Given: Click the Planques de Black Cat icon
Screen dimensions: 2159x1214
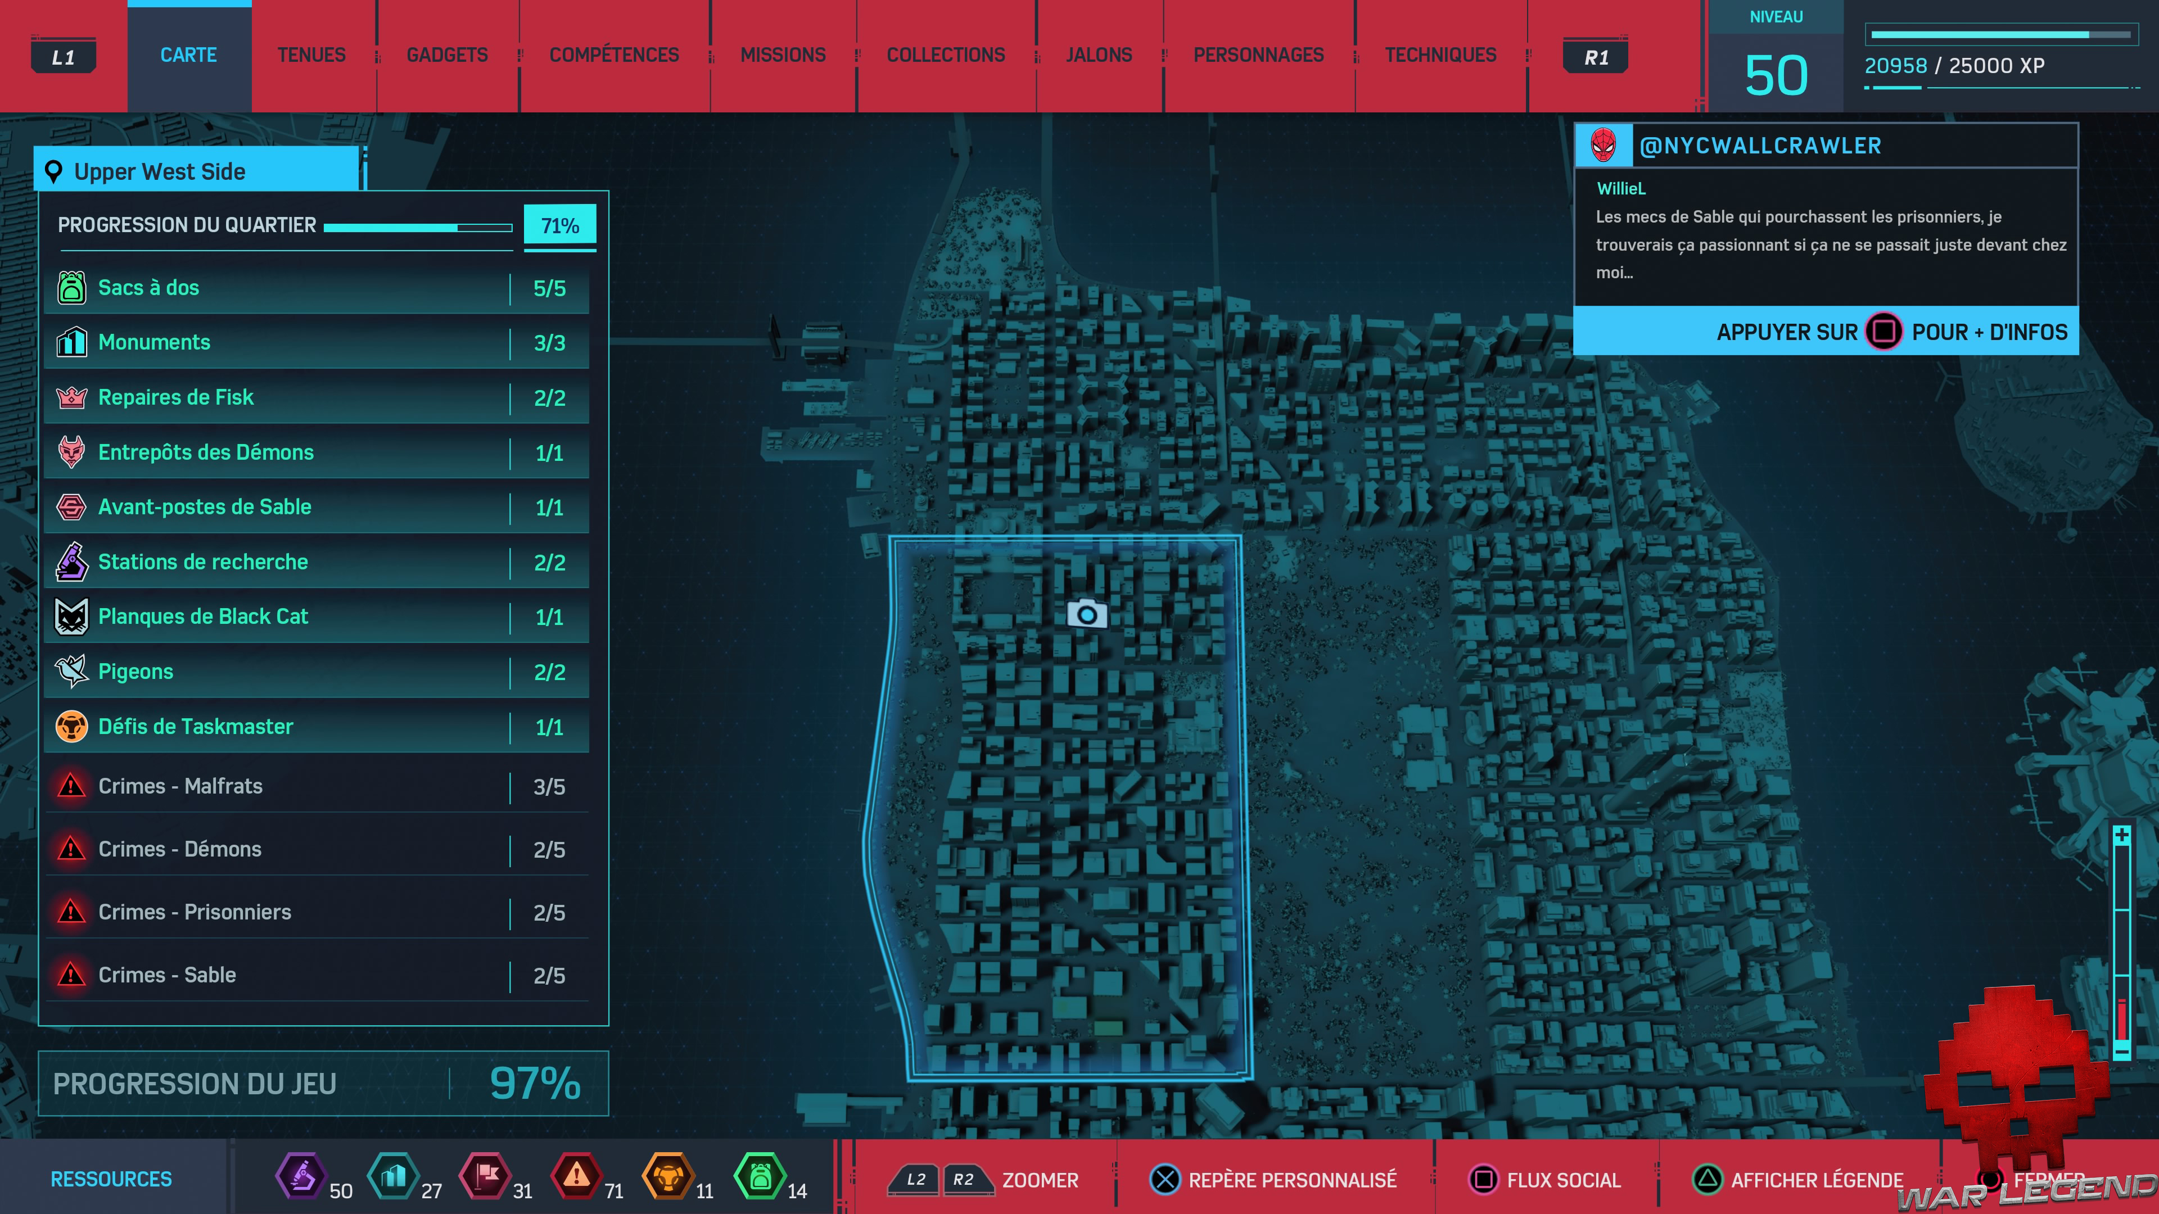Looking at the screenshot, I should pos(71,617).
